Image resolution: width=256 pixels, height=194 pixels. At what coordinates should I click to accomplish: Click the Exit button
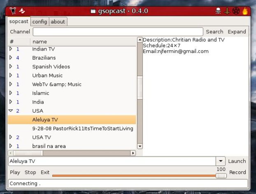(x=45, y=172)
